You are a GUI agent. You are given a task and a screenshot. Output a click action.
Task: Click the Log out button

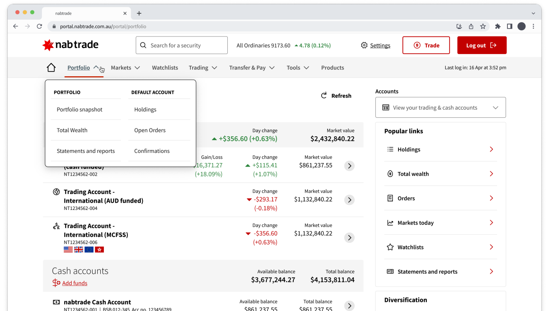click(482, 45)
